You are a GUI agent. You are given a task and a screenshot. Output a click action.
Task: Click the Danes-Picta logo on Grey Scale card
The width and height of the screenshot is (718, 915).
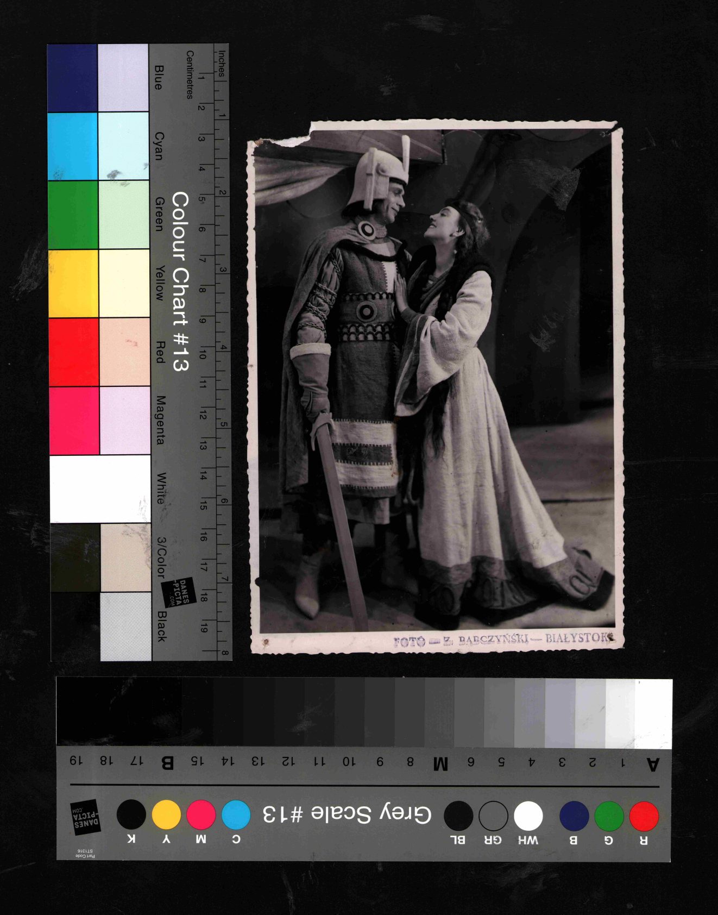click(x=85, y=817)
